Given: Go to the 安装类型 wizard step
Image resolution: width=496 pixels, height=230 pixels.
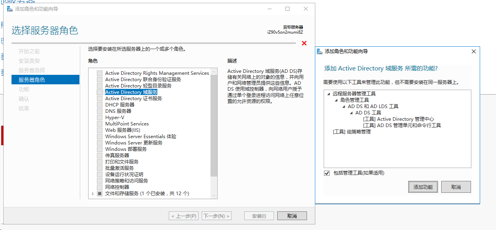Looking at the screenshot, I should (29, 61).
